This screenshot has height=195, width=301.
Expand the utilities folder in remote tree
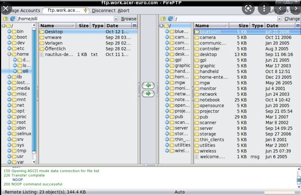tap(167, 145)
